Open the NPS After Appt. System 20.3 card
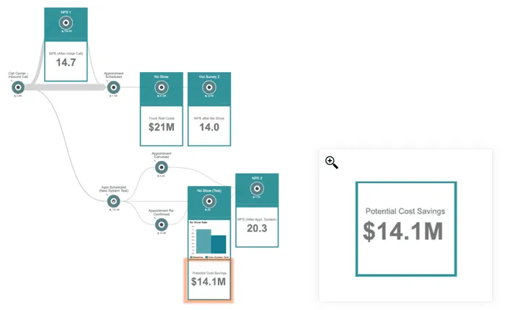Screen dimensions: 505x310 tap(257, 227)
